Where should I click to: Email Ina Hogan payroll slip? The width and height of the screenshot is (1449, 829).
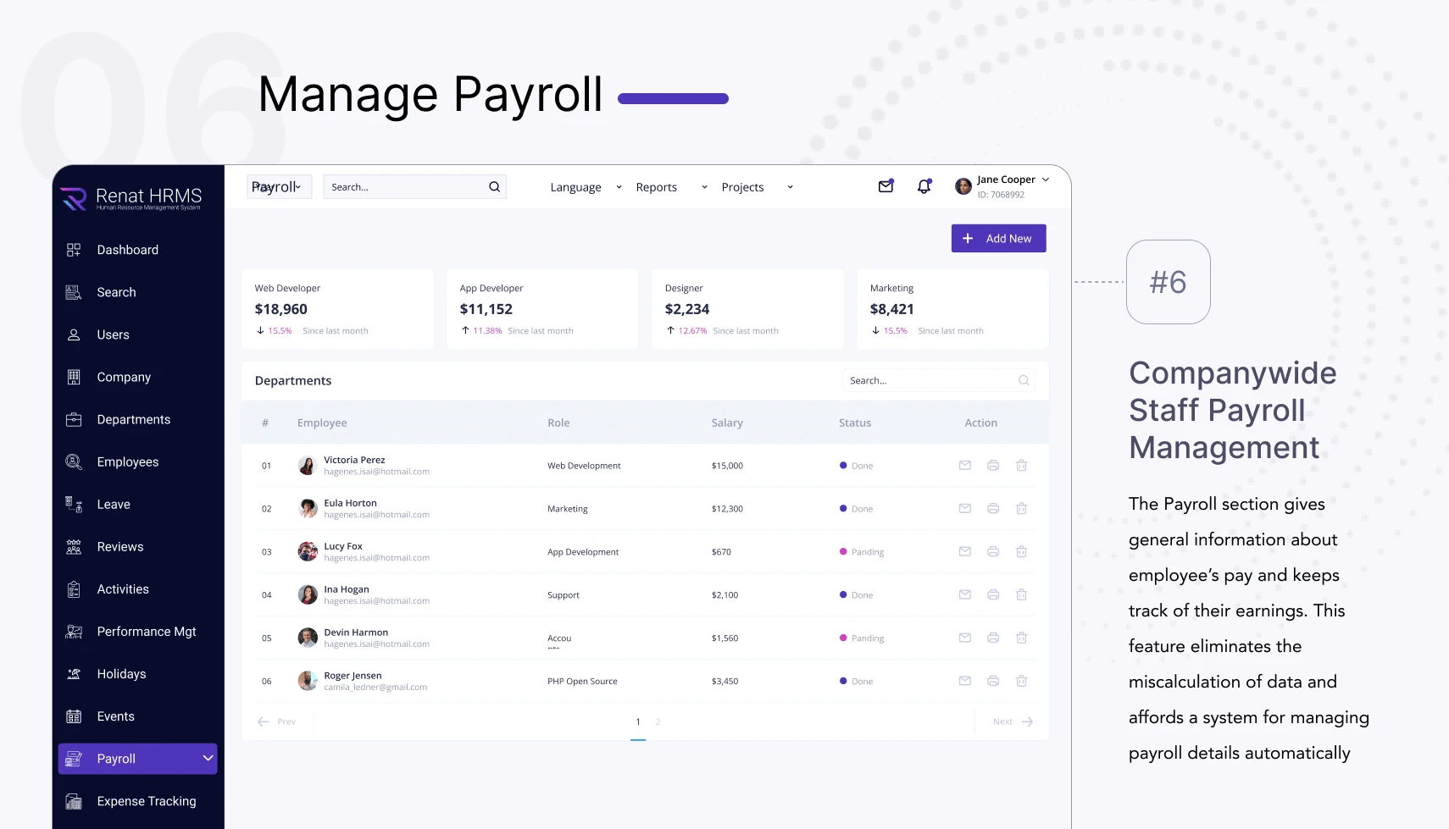pyautogui.click(x=964, y=594)
